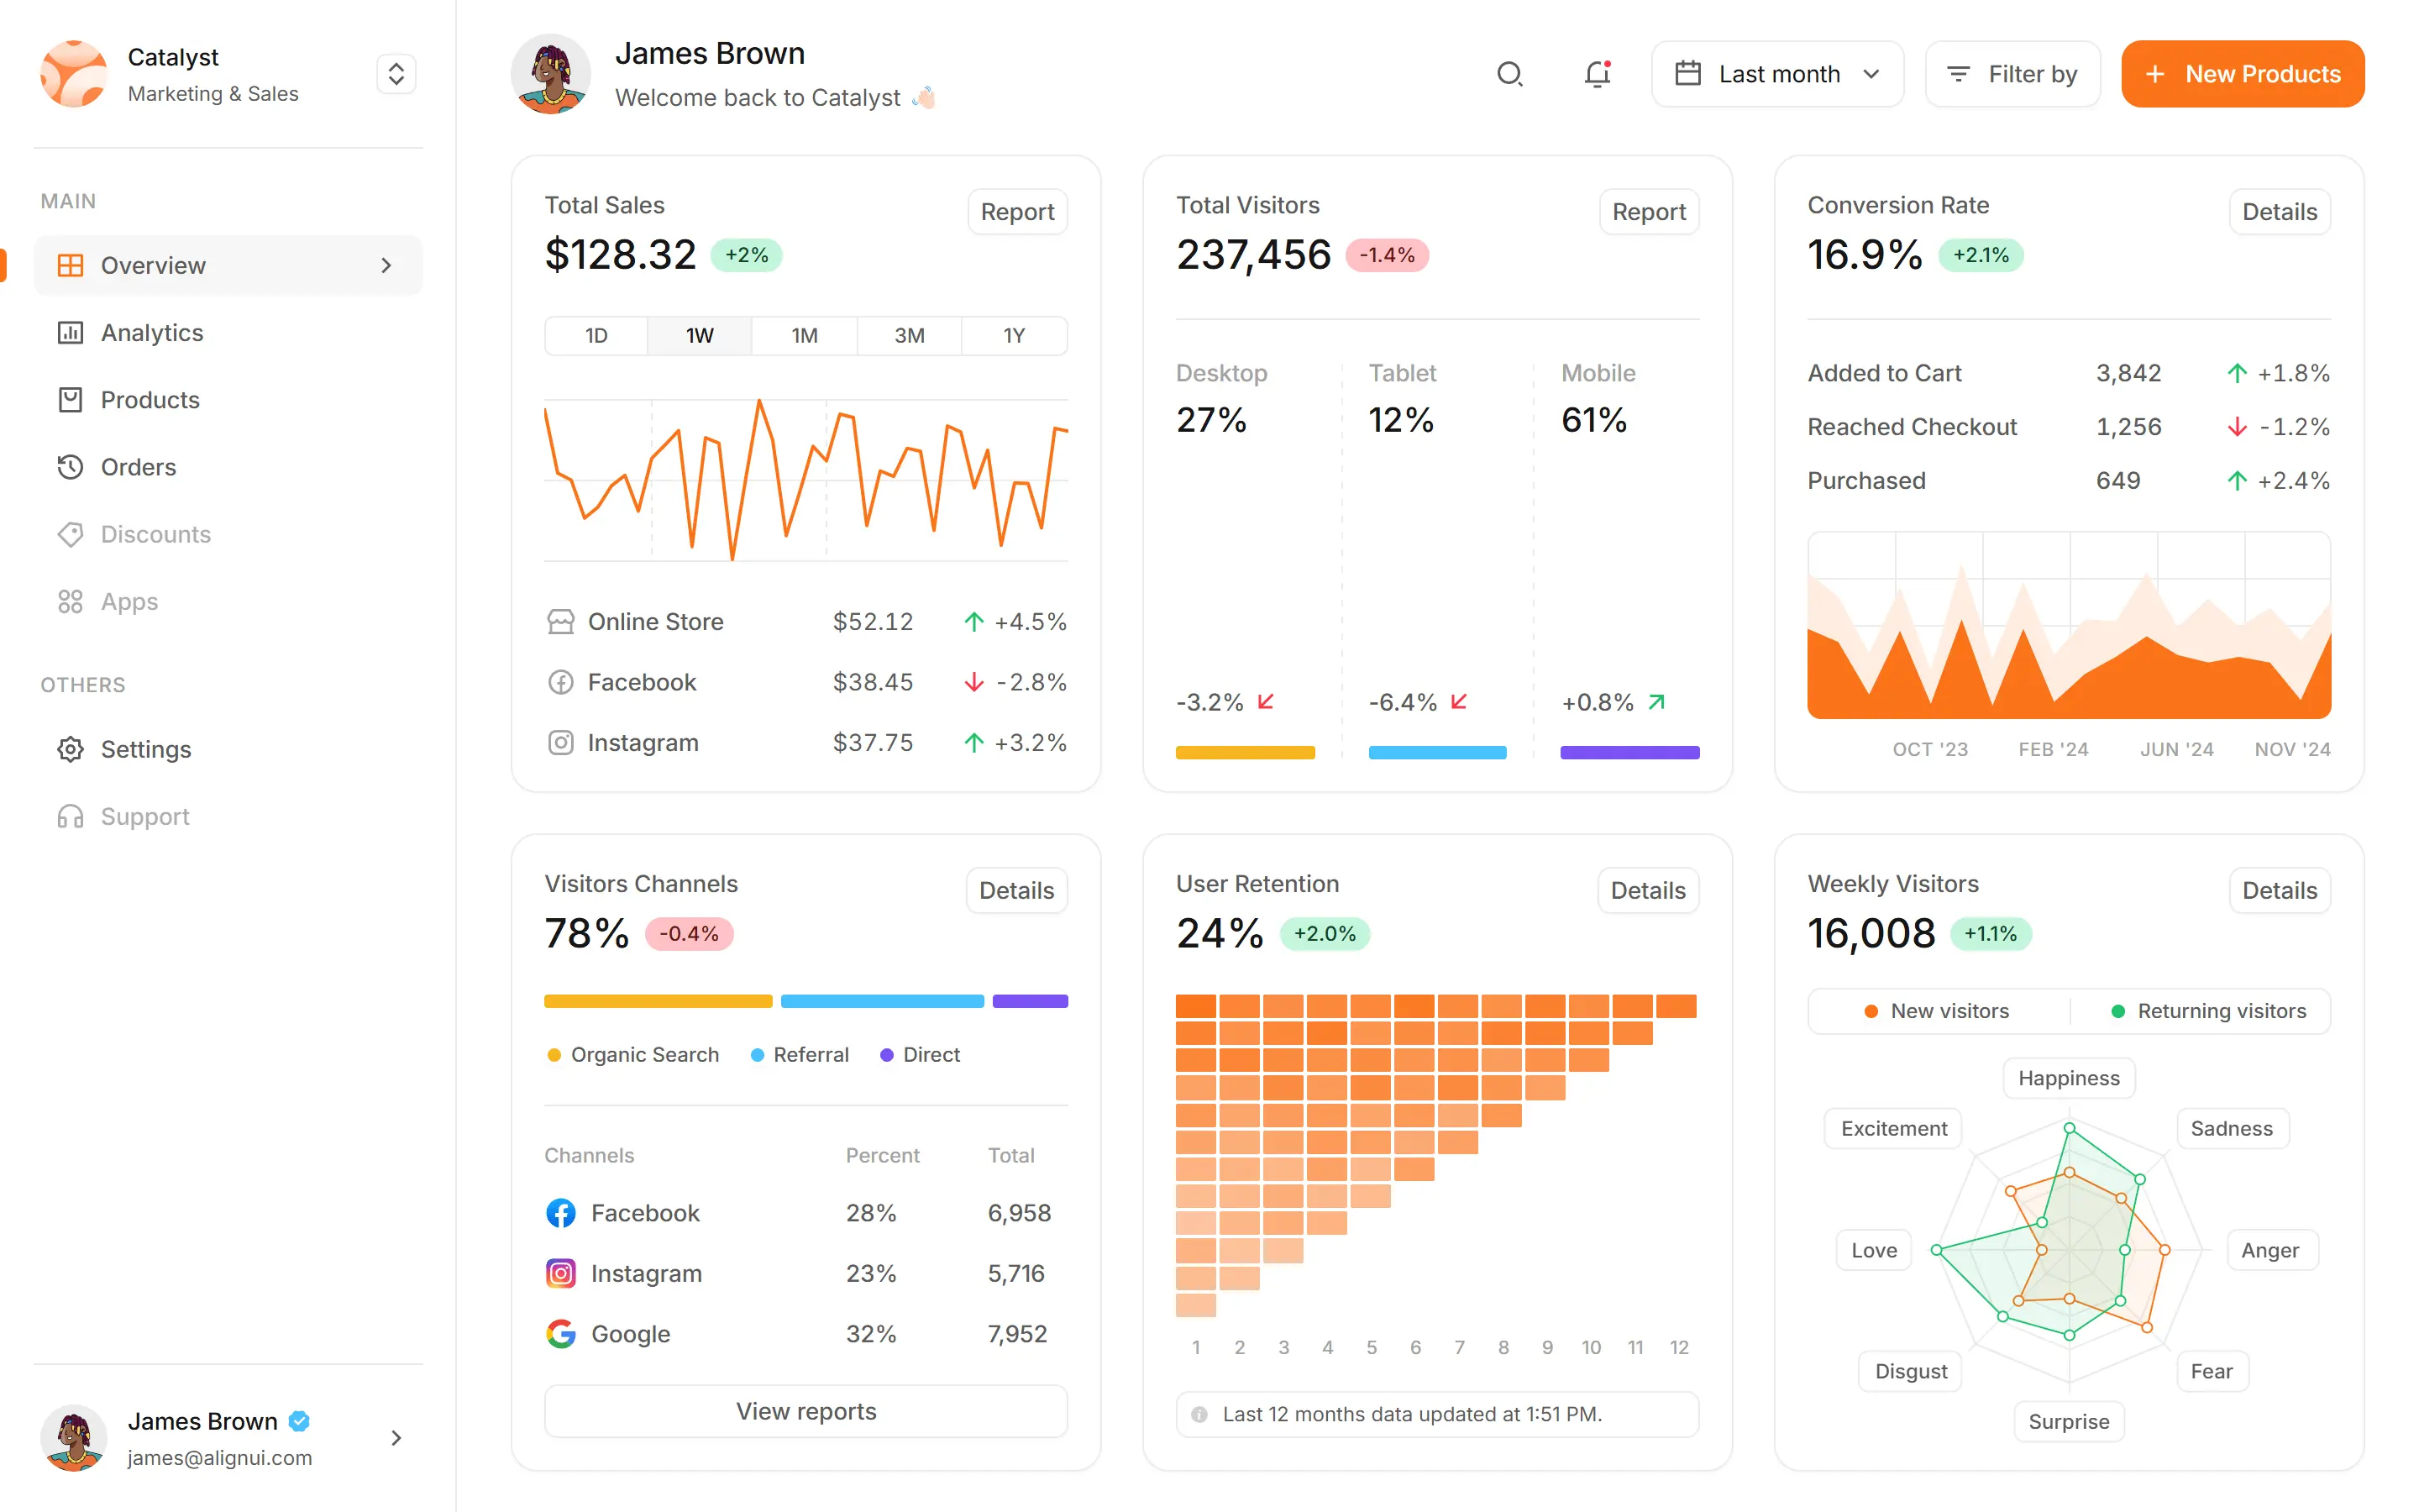Image resolution: width=2419 pixels, height=1512 pixels.
Task: Toggle the Returning visitors legend option
Action: click(2209, 1011)
